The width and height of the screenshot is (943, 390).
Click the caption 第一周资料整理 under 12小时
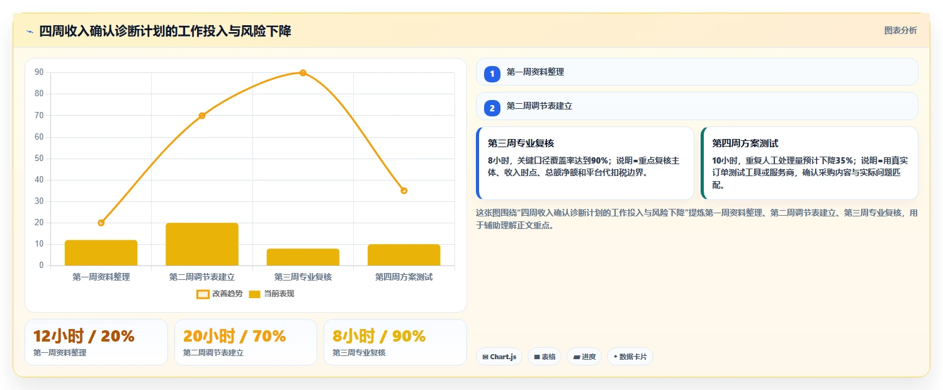click(x=60, y=353)
